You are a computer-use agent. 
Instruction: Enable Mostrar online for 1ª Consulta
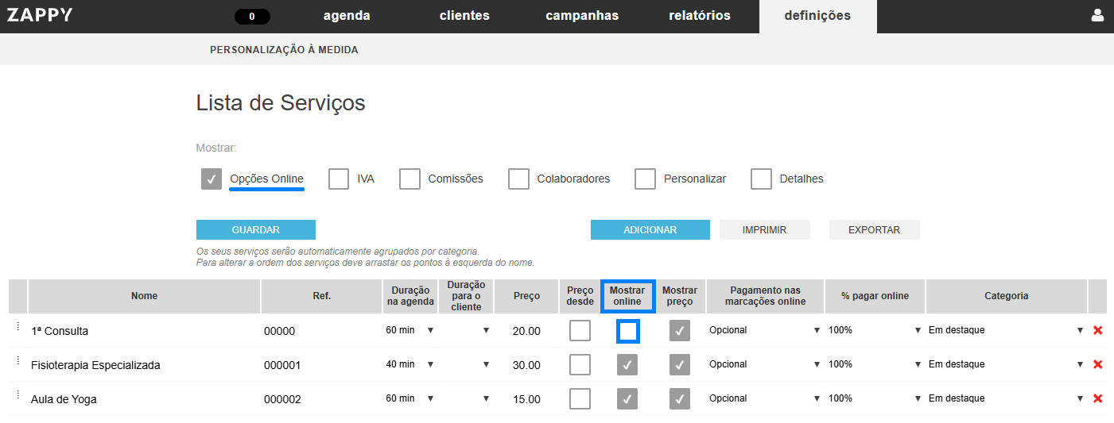[x=628, y=331]
